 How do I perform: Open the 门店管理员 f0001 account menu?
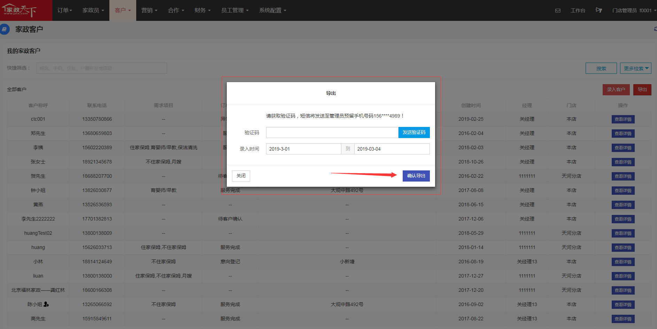tap(634, 10)
